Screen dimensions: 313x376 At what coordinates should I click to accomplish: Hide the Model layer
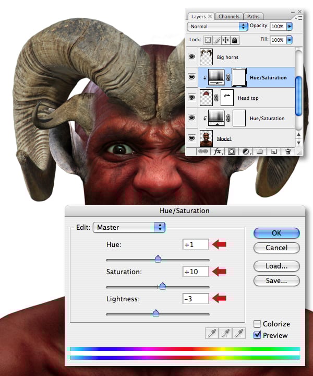click(x=191, y=138)
